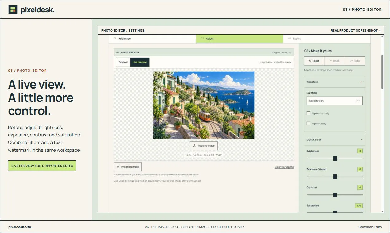Open Real product screenshot link
390x233 pixels.
point(356,30)
